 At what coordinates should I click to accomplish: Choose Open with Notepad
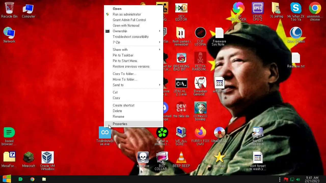[133, 25]
